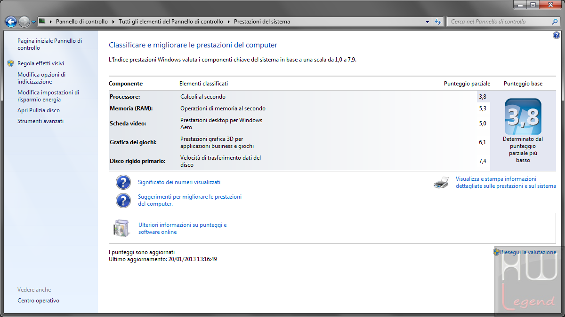Image resolution: width=565 pixels, height=317 pixels.
Task: Click the 3,8 base score badge
Action: (523, 116)
